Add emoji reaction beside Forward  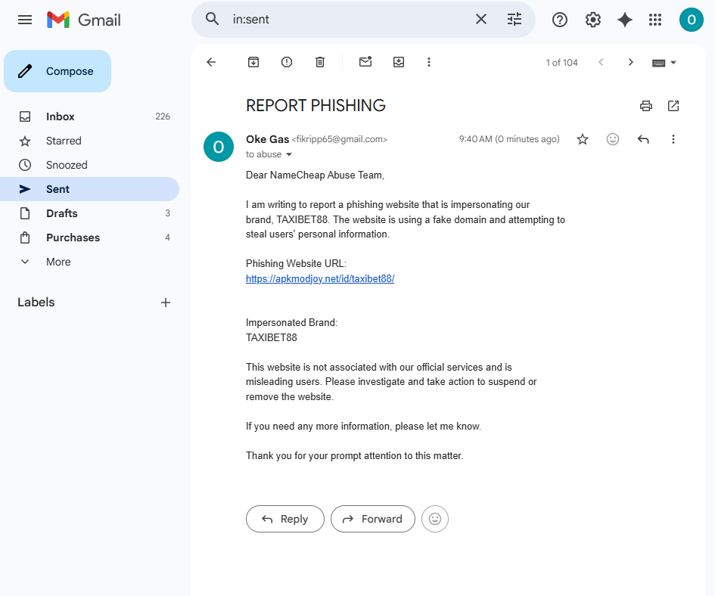[x=435, y=519]
